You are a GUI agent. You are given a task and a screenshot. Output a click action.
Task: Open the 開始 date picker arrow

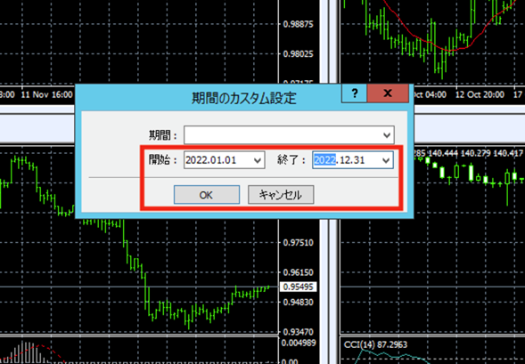point(258,160)
